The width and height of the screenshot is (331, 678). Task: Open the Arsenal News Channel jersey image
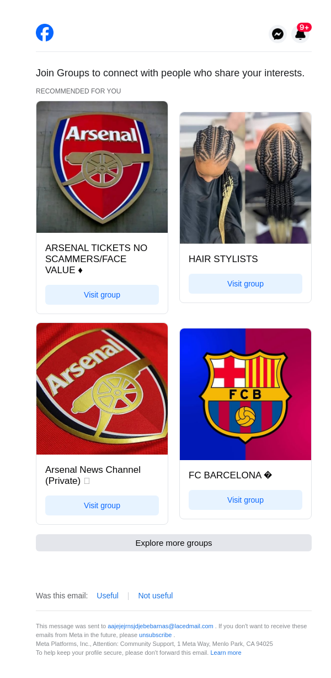tap(102, 389)
